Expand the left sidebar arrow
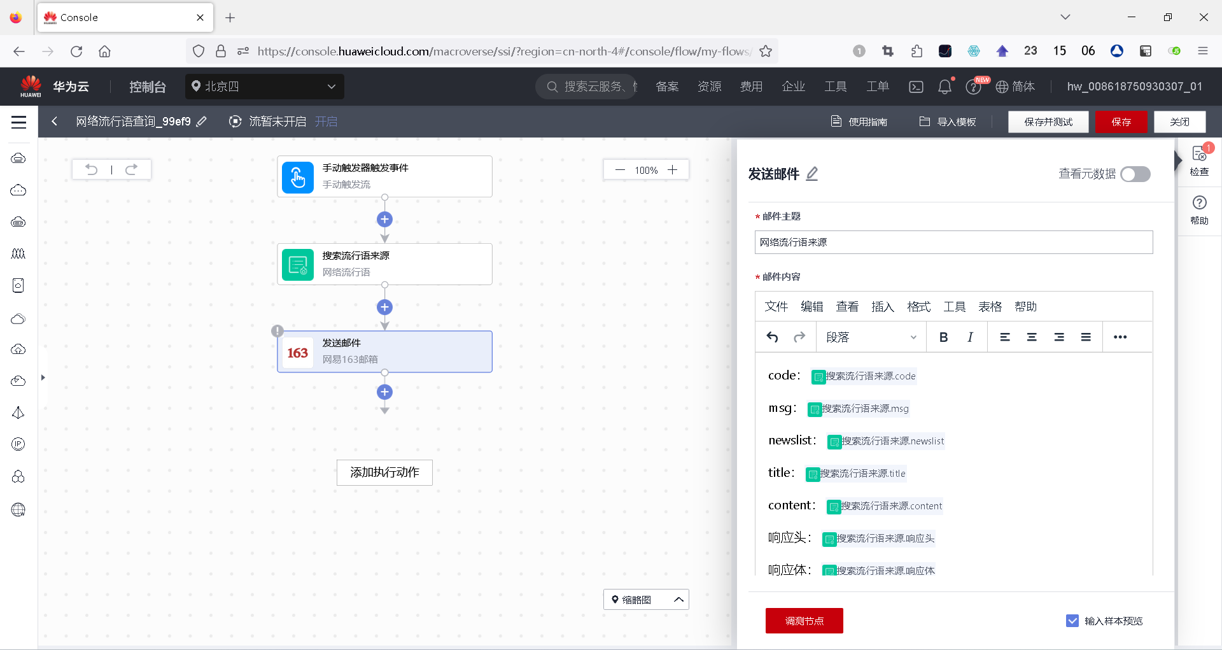The width and height of the screenshot is (1222, 650). click(x=43, y=378)
